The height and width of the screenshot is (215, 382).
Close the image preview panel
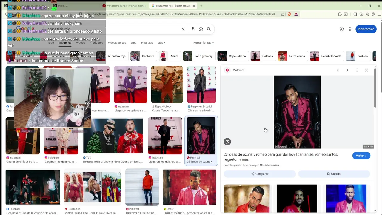click(366, 70)
